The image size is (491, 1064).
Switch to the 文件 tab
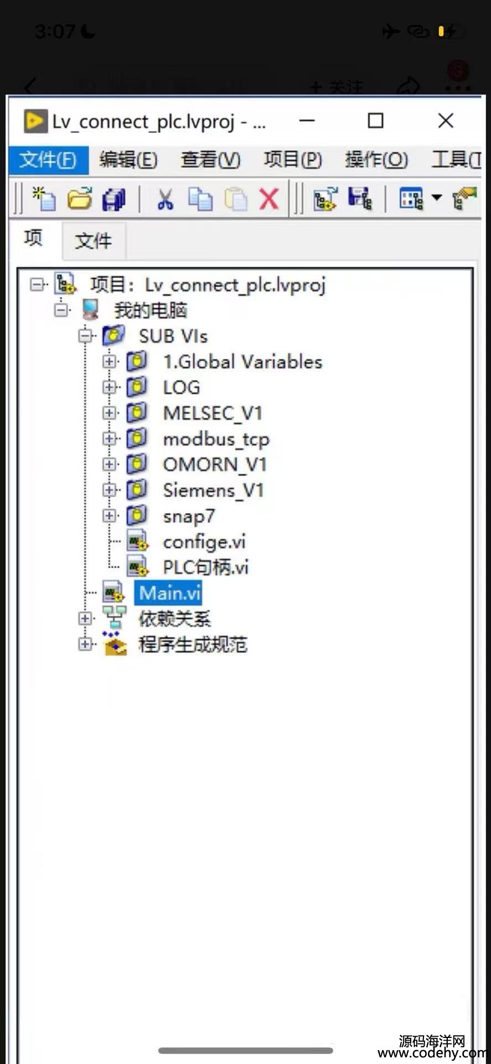click(x=94, y=241)
